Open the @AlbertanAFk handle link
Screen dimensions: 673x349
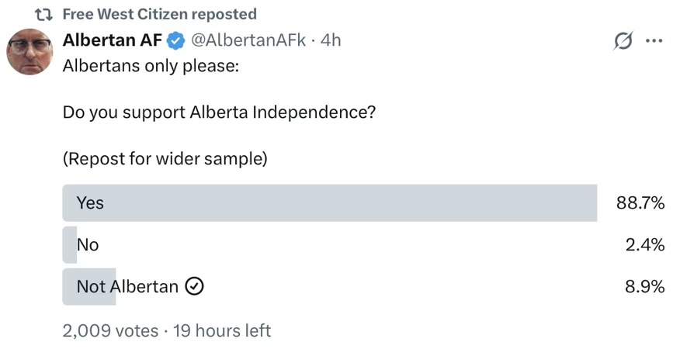tap(248, 40)
